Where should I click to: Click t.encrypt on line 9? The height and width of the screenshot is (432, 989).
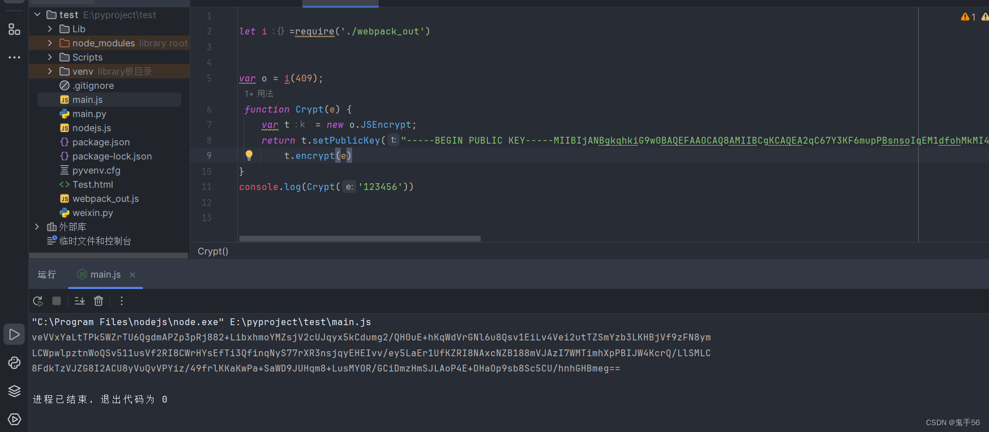coord(309,155)
